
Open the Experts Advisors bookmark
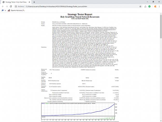click(16, 10)
